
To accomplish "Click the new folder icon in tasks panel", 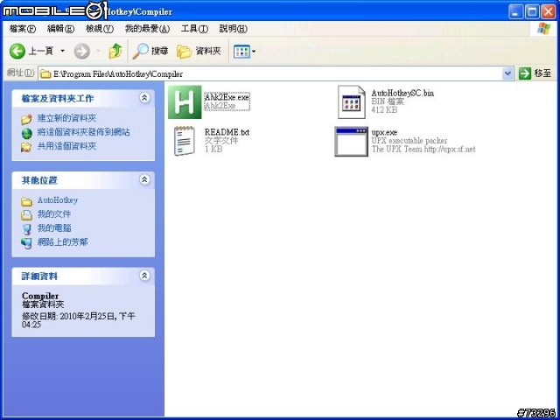I will click(26, 119).
